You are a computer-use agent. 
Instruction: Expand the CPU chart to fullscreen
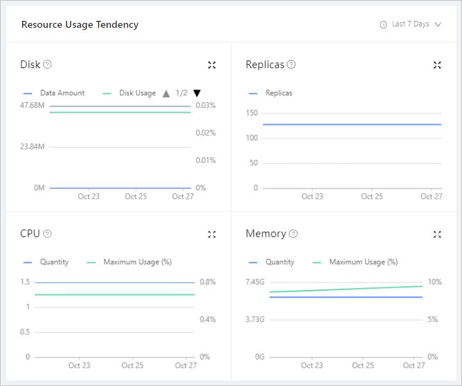point(212,234)
